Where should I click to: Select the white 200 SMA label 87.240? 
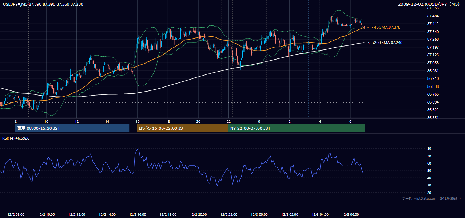click(x=385, y=43)
